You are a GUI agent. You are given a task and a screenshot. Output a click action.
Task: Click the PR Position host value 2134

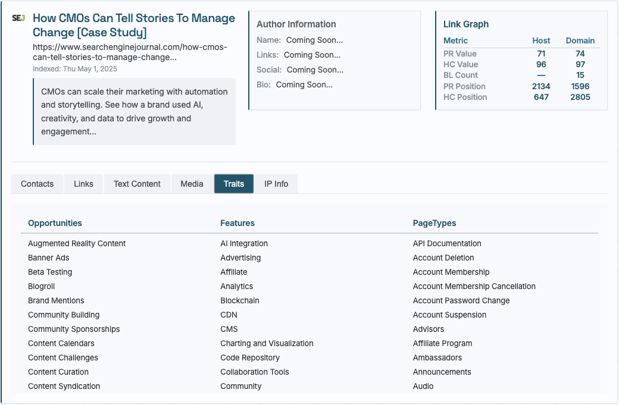pyautogui.click(x=541, y=86)
